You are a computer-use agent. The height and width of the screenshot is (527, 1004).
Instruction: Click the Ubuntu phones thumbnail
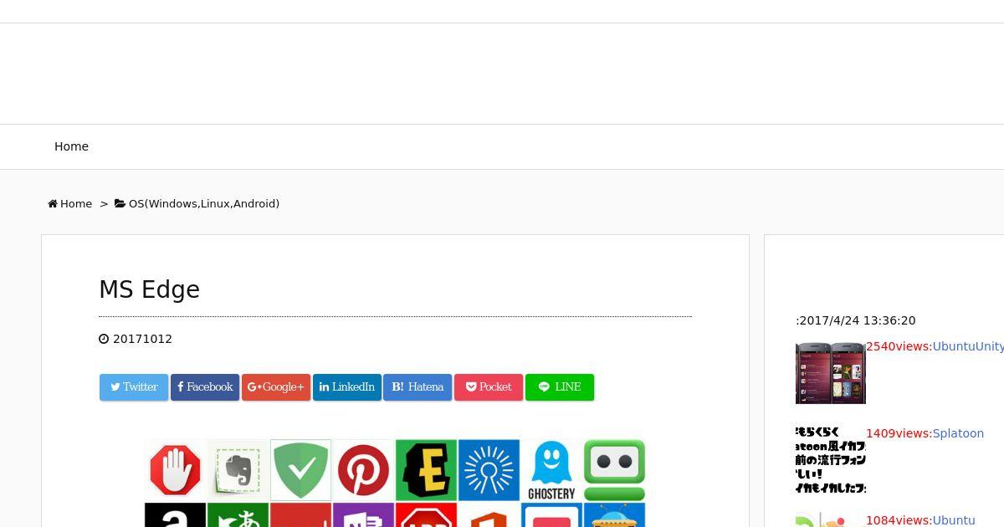point(831,372)
